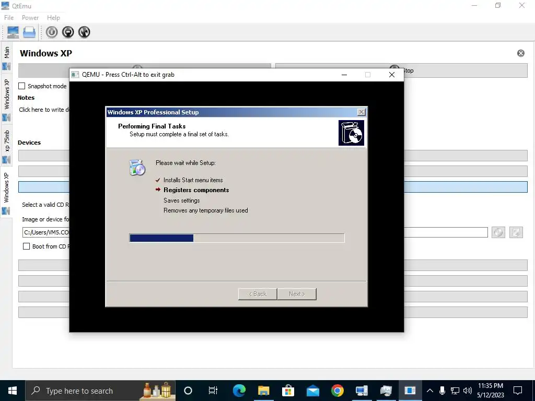The height and width of the screenshot is (401, 535).
Task: Show hidden system tray icons chevron
Action: coord(430,391)
